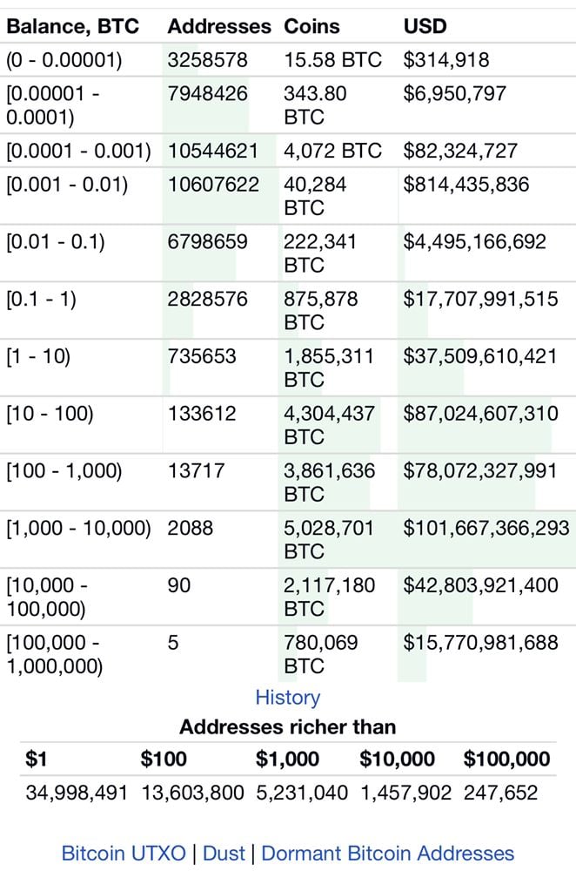Select the $100,000 richer-than column header
The height and width of the screenshot is (871, 576).
506,759
